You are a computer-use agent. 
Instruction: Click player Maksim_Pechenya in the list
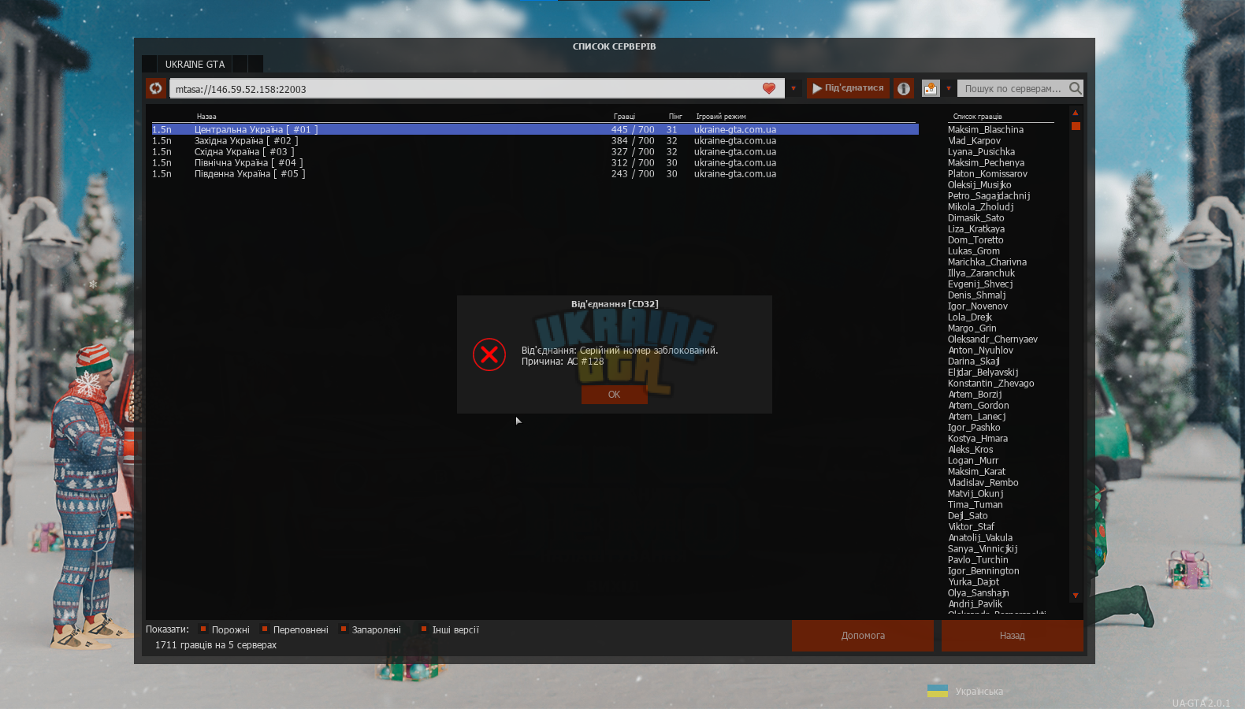986,162
